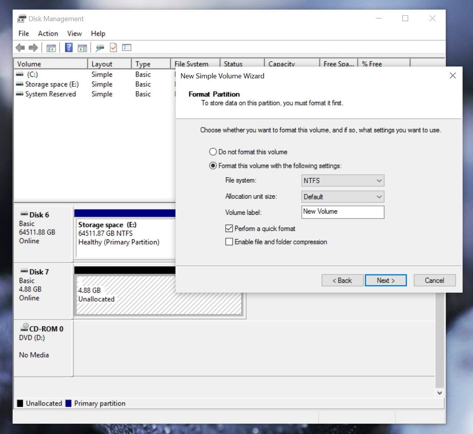Open the File system NTFS dropdown

click(x=343, y=181)
